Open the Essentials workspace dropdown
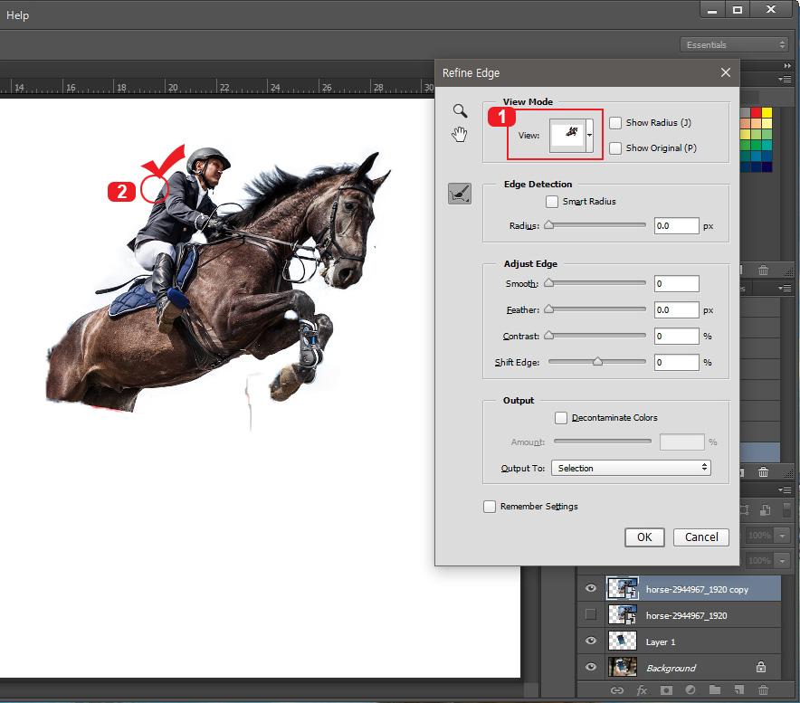This screenshot has height=703, width=800. coord(734,45)
